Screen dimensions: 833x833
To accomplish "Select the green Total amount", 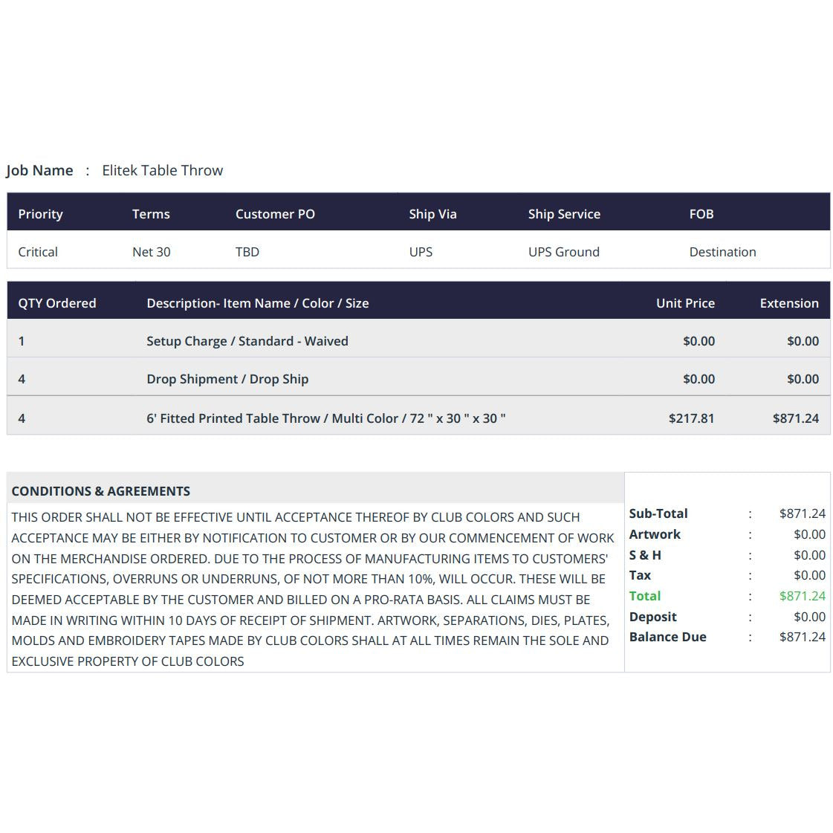I will pyautogui.click(x=803, y=596).
